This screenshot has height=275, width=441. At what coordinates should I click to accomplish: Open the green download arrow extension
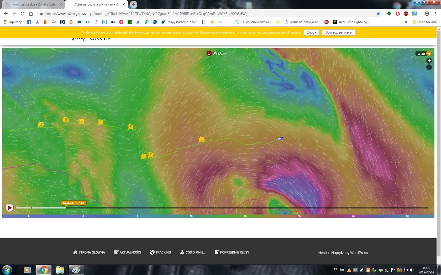(x=389, y=14)
